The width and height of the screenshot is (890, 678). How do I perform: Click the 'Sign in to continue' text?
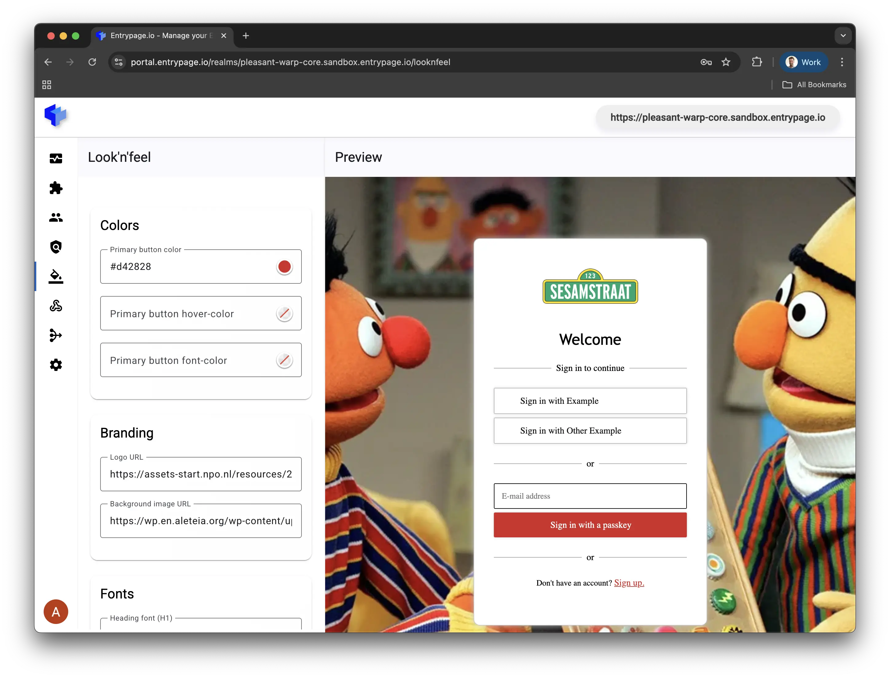pyautogui.click(x=590, y=368)
